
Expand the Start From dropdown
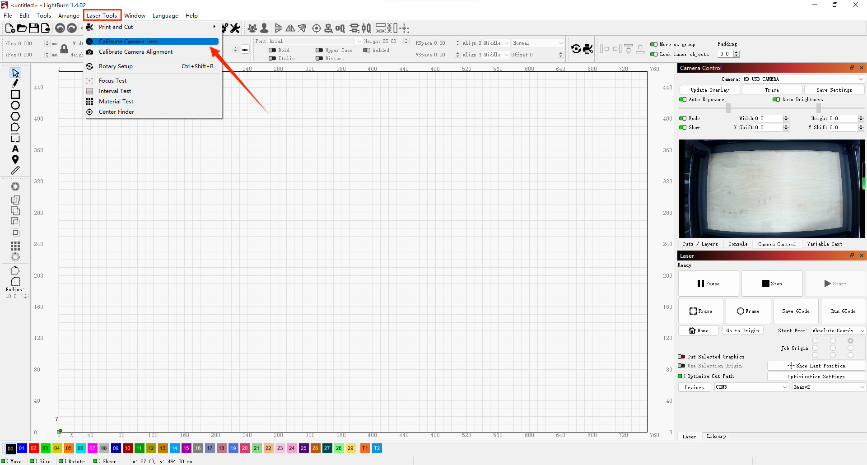tap(838, 330)
